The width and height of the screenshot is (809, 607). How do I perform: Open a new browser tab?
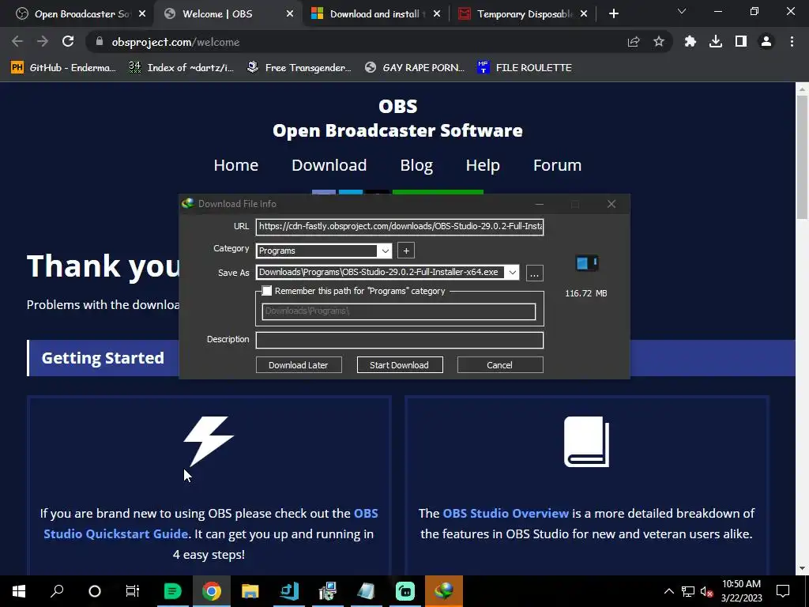(613, 14)
